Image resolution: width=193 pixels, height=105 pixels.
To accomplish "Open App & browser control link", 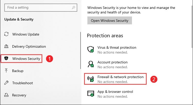I will tap(115, 92).
